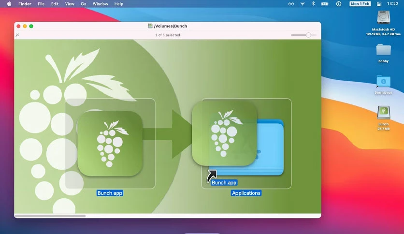
Task: Click the Bluetooth menu bar icon
Action: click(x=313, y=4)
